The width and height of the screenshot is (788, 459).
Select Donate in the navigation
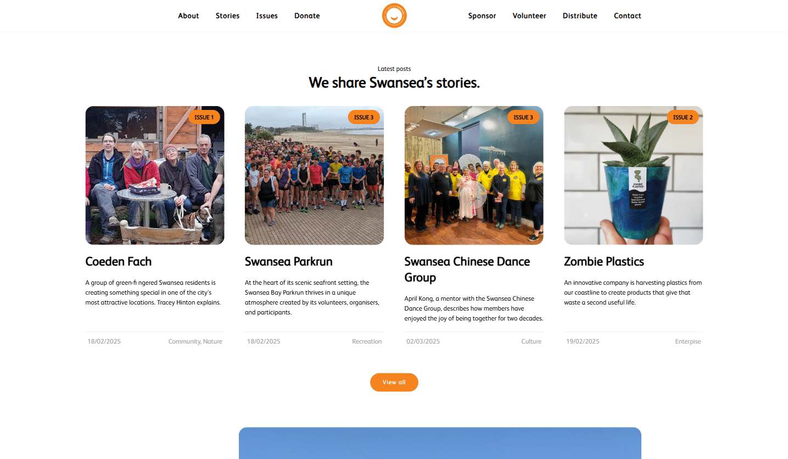click(x=307, y=16)
